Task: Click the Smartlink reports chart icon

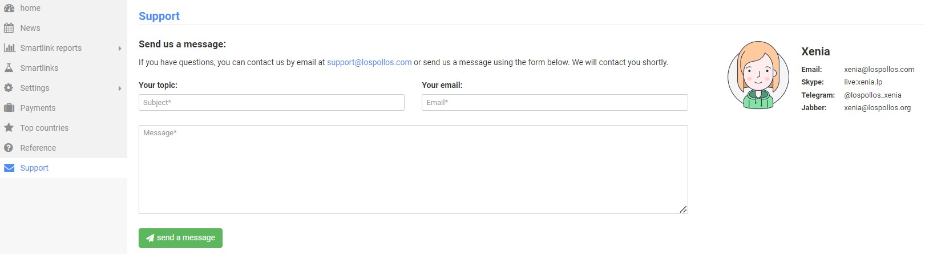Action: coord(9,48)
